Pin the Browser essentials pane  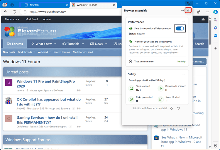[x=188, y=10]
